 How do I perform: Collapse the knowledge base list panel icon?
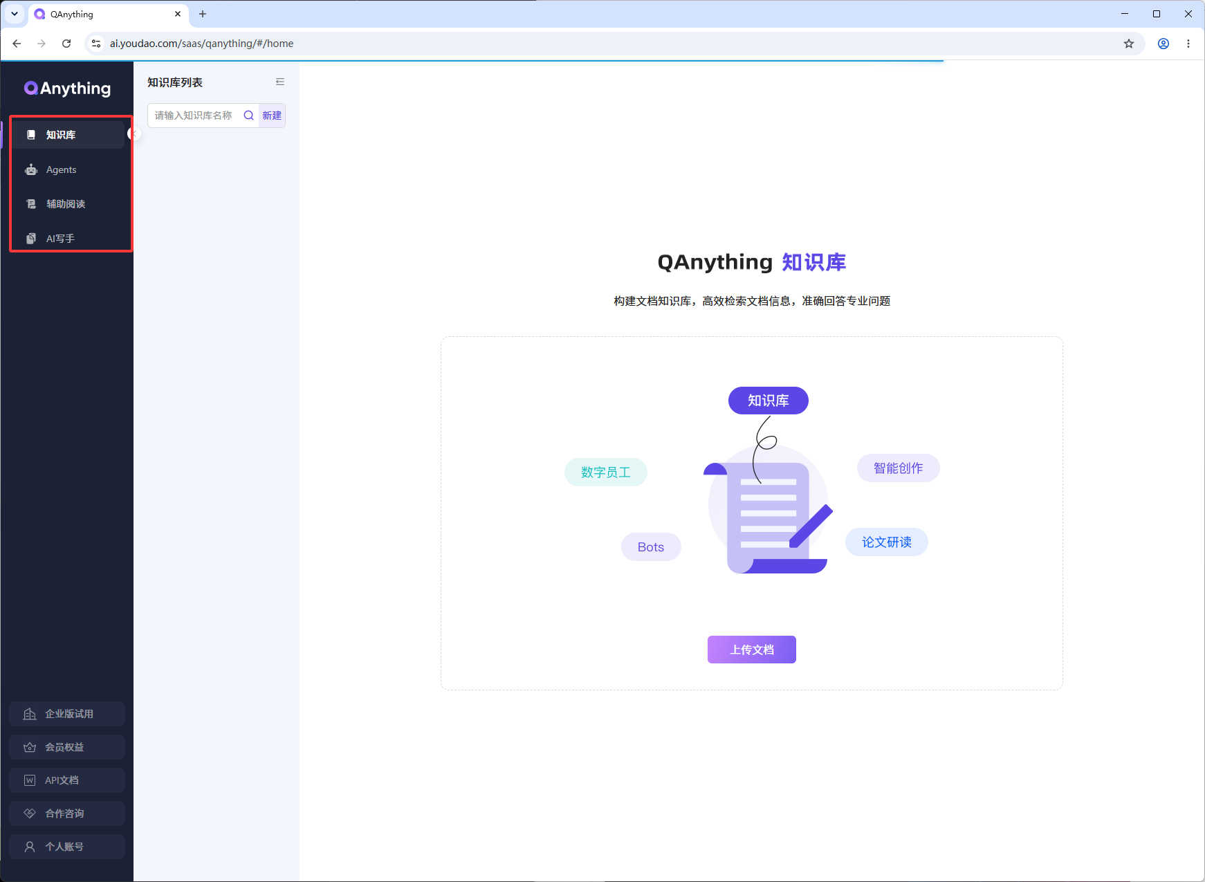point(280,82)
